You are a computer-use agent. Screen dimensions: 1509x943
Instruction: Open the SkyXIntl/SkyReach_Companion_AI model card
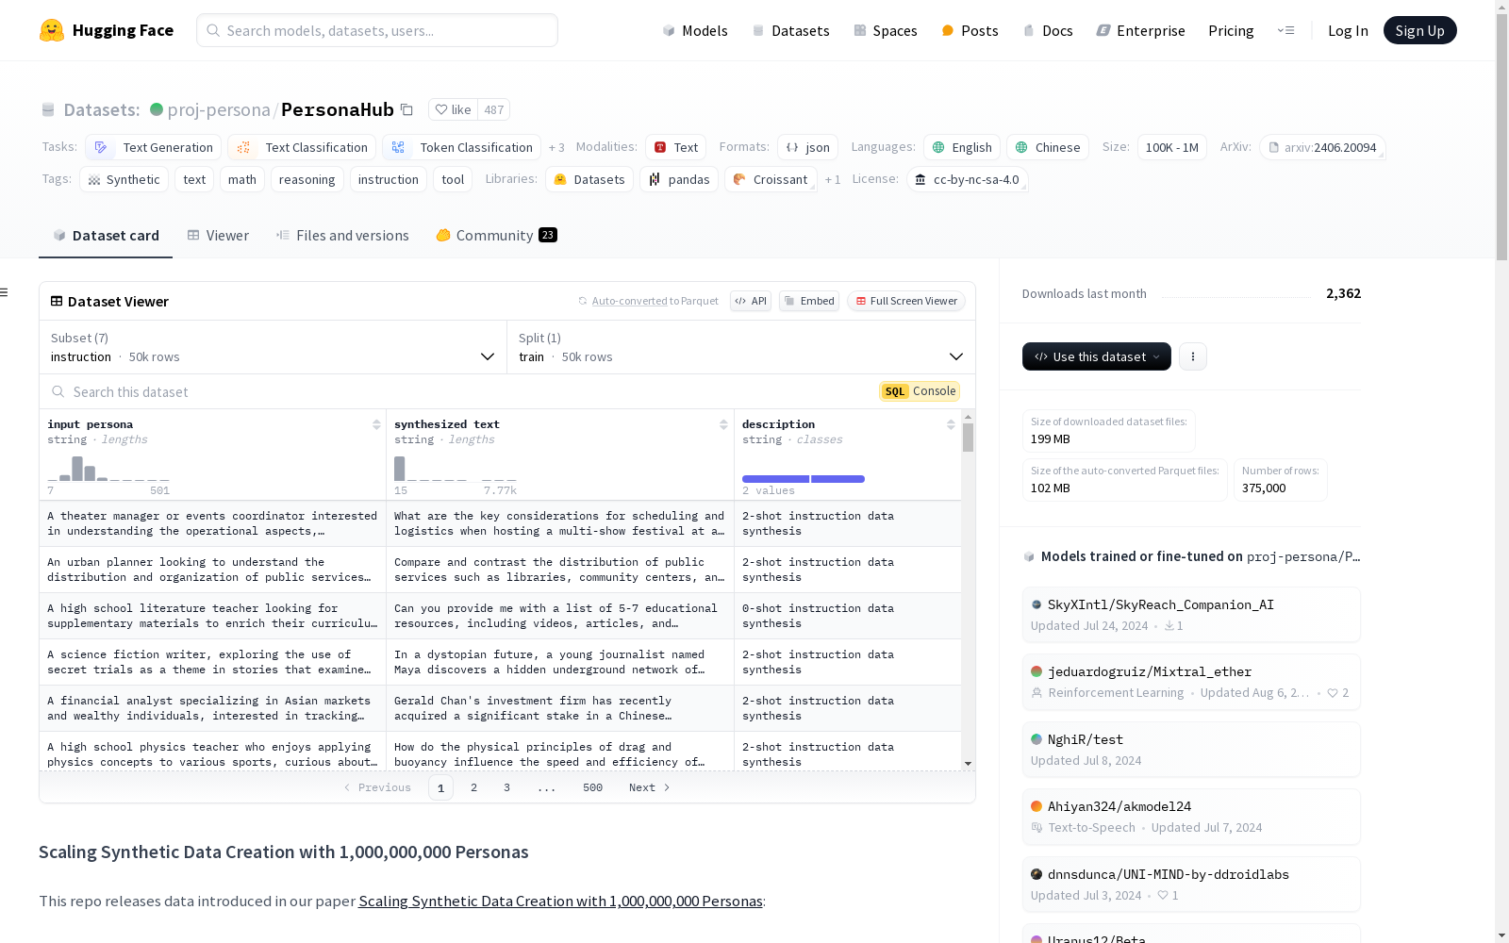click(1191, 614)
